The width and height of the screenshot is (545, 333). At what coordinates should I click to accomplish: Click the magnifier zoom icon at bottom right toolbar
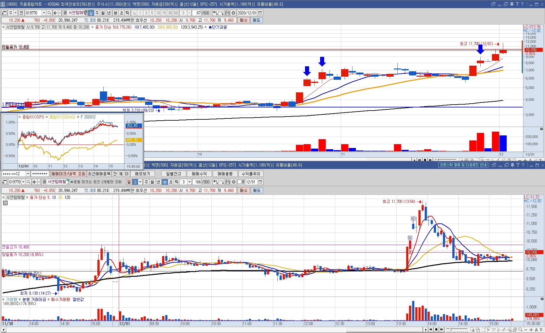(x=520, y=330)
